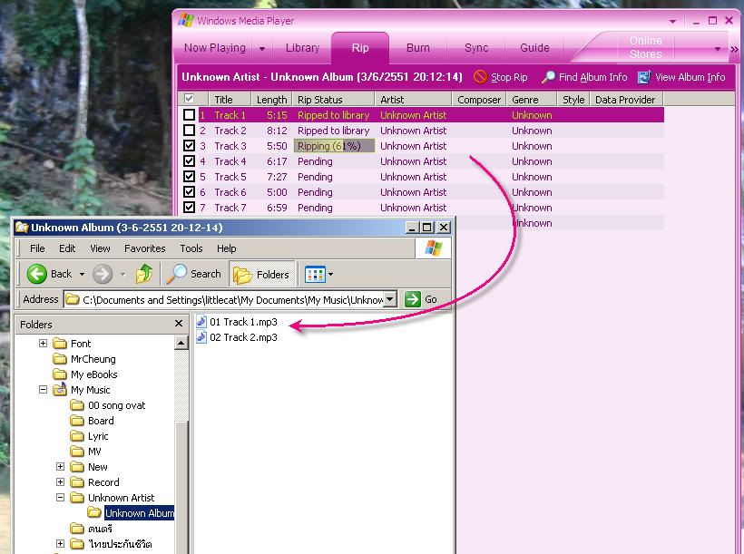Click the Views icon in Explorer toolbar
Viewport: 744px width, 554px height.
tap(315, 274)
